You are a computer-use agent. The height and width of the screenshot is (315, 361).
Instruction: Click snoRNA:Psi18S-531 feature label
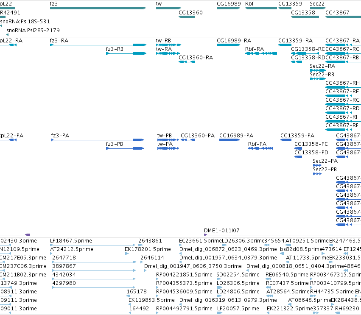tap(25, 21)
